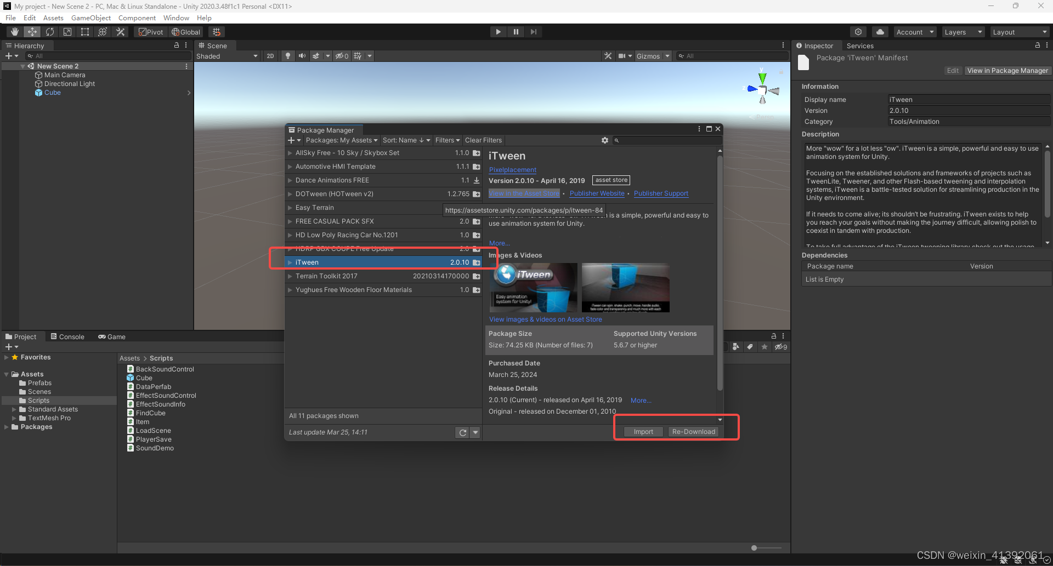Select Directional Light in Hierarchy
1053x566 pixels.
pos(70,84)
